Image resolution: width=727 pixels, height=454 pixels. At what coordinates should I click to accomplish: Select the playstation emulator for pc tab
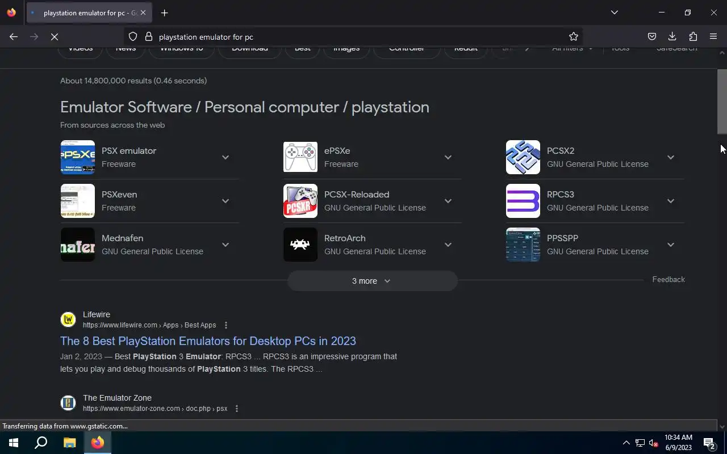[x=89, y=12]
